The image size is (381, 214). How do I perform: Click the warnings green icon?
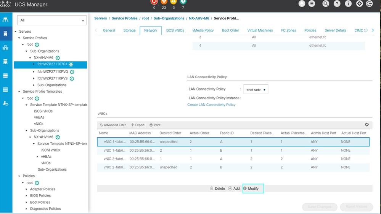(183, 2)
